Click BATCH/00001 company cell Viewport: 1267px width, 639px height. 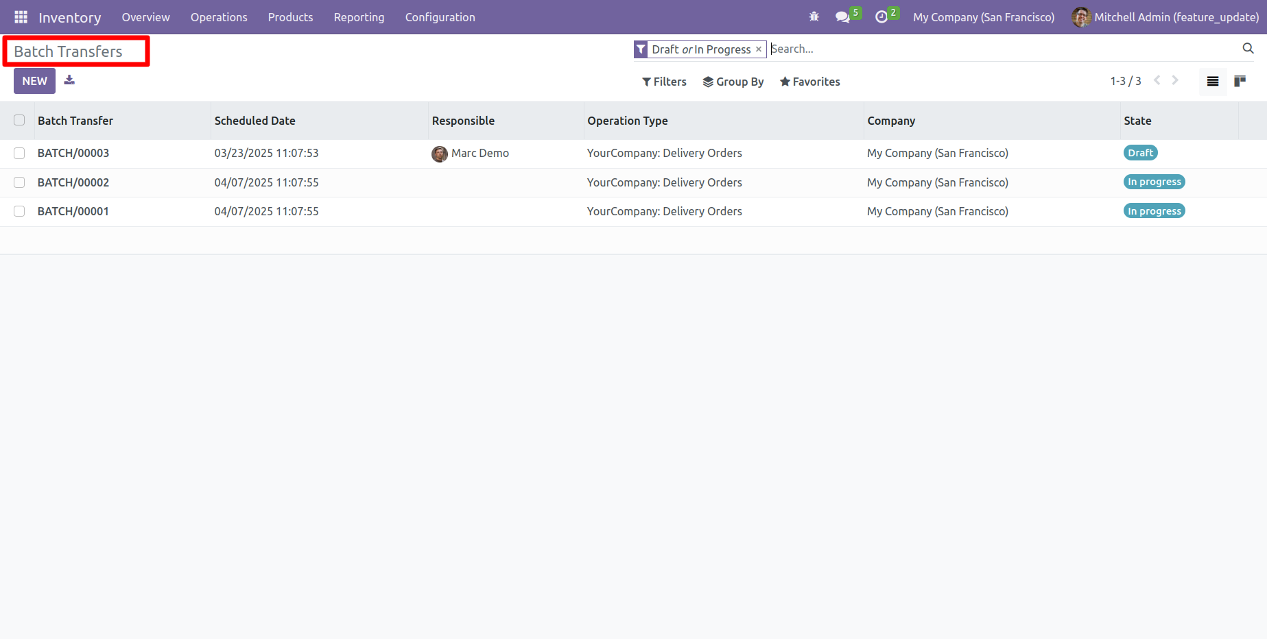[x=937, y=211]
